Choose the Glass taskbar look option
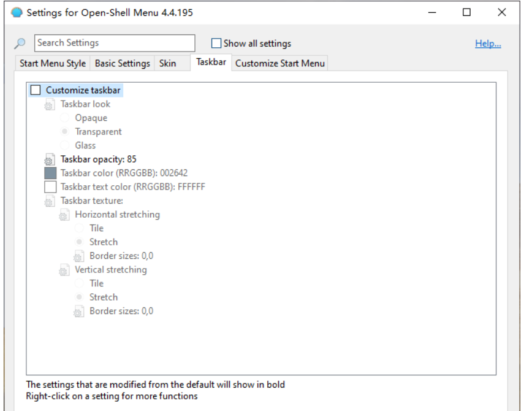The image size is (524, 411). coord(64,145)
